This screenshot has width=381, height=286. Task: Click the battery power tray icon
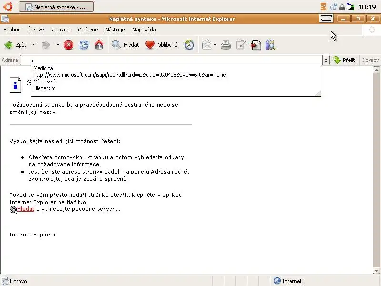tap(350, 7)
